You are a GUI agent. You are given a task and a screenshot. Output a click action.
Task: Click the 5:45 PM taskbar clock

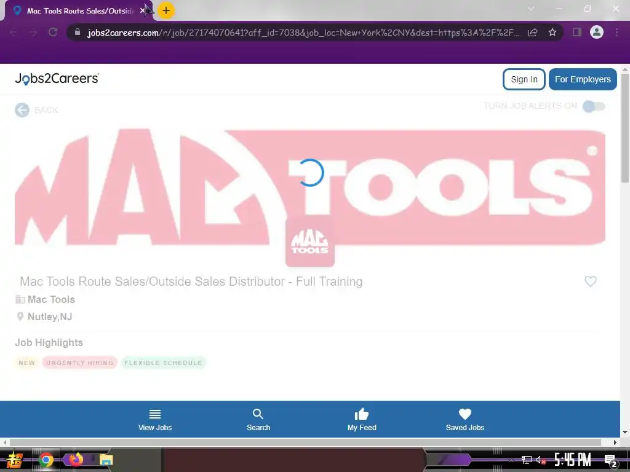(573, 460)
